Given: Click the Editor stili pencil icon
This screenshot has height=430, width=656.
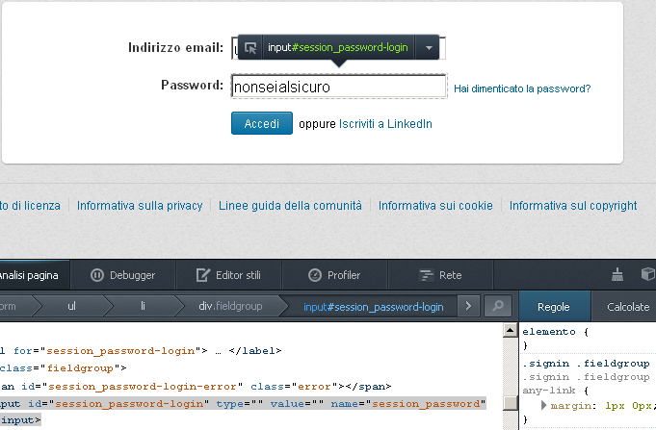Looking at the screenshot, I should click(203, 275).
